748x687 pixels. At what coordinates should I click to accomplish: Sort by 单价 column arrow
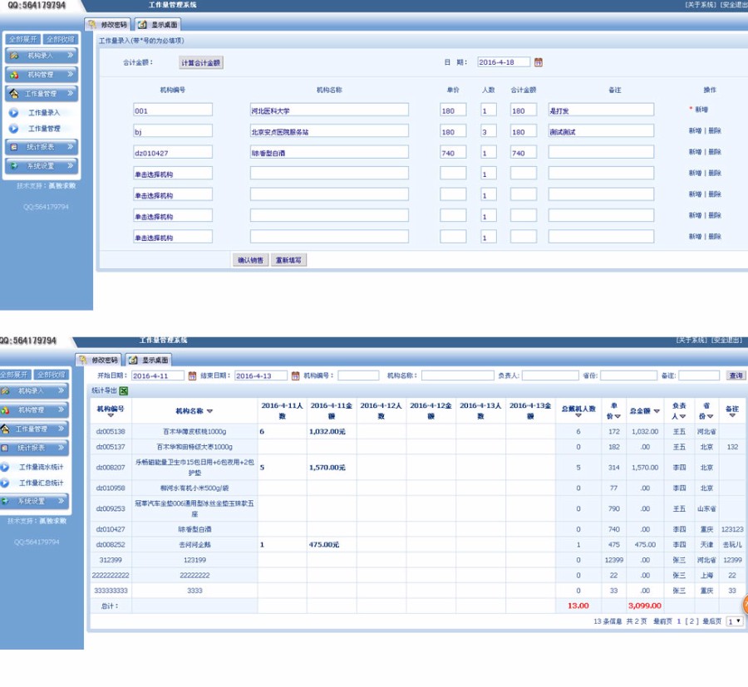click(618, 416)
